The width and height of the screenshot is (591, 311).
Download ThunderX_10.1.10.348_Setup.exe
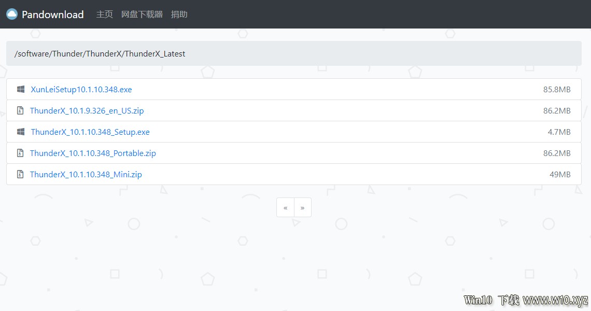(90, 132)
